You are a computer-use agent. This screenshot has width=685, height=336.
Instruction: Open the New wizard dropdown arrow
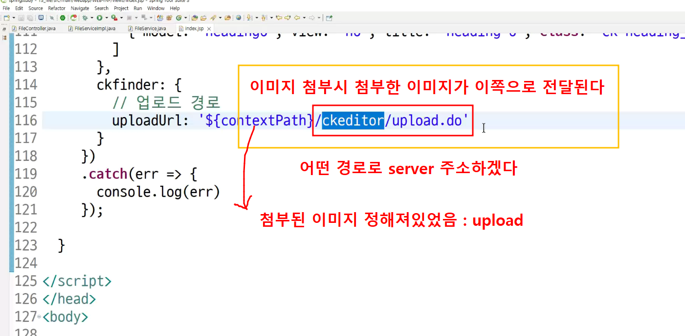pyautogui.click(x=14, y=18)
